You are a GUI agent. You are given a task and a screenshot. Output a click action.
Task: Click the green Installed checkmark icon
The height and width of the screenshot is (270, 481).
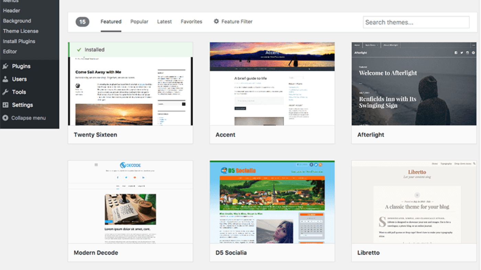79,50
